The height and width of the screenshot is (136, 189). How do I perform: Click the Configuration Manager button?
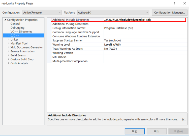click(x=169, y=13)
